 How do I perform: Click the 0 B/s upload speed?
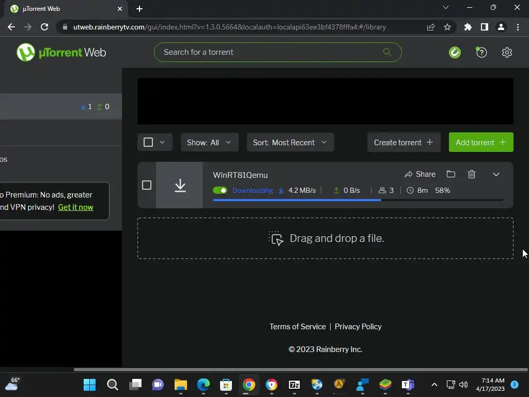(351, 190)
